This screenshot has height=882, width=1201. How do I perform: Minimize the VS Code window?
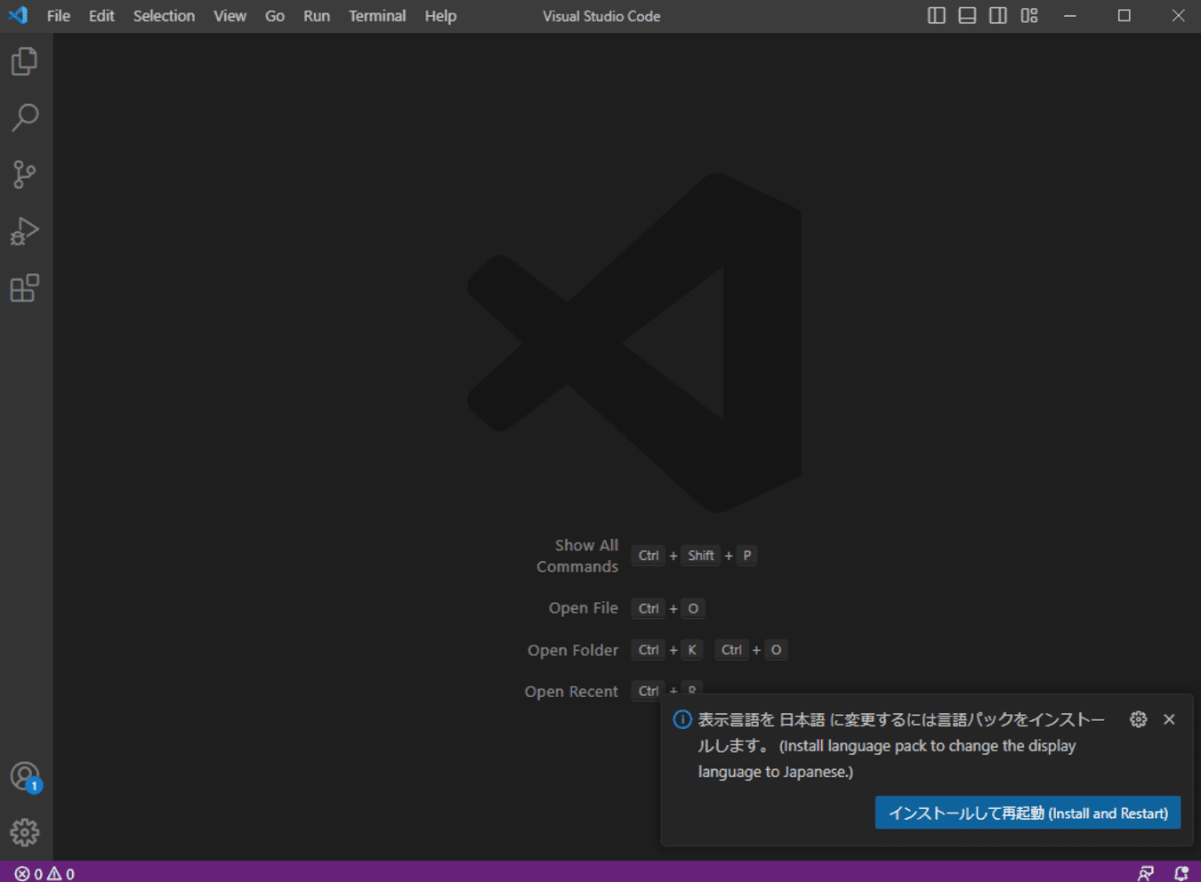[x=1070, y=15]
